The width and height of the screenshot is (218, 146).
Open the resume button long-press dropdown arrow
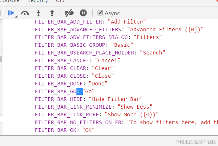[16, 17]
